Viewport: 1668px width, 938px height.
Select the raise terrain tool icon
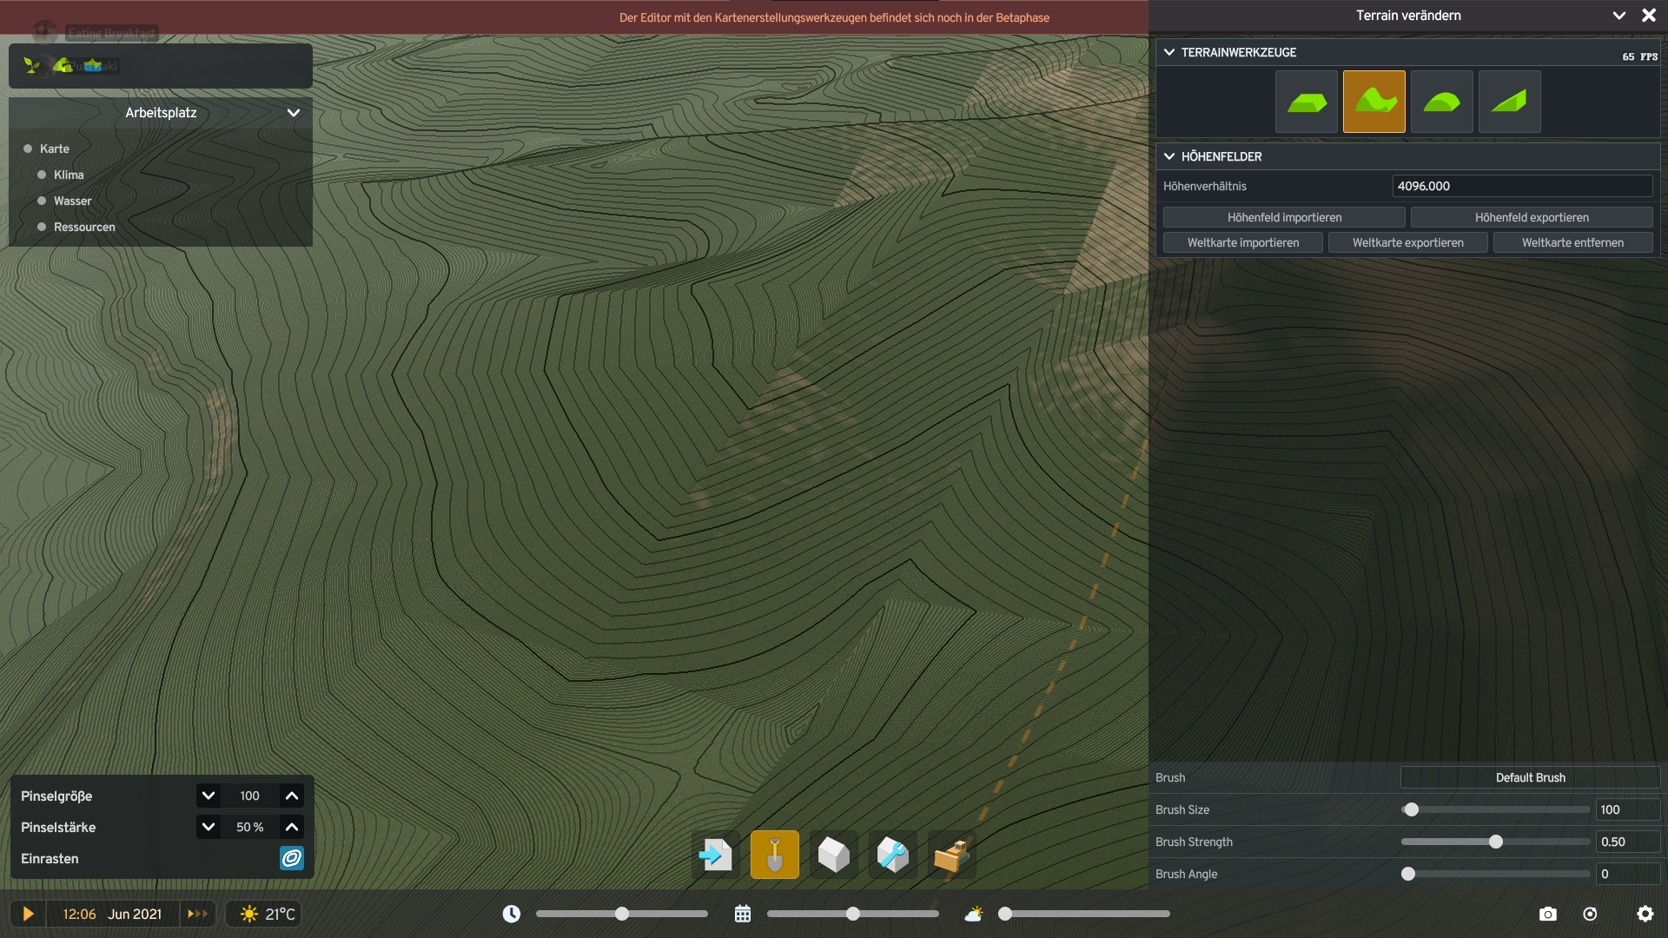[x=1373, y=102]
